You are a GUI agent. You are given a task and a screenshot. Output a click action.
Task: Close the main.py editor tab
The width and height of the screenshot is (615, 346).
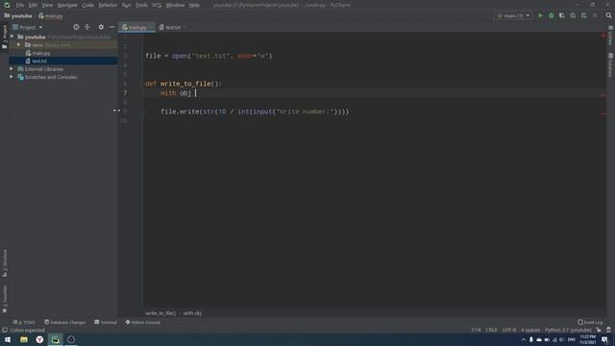(151, 28)
